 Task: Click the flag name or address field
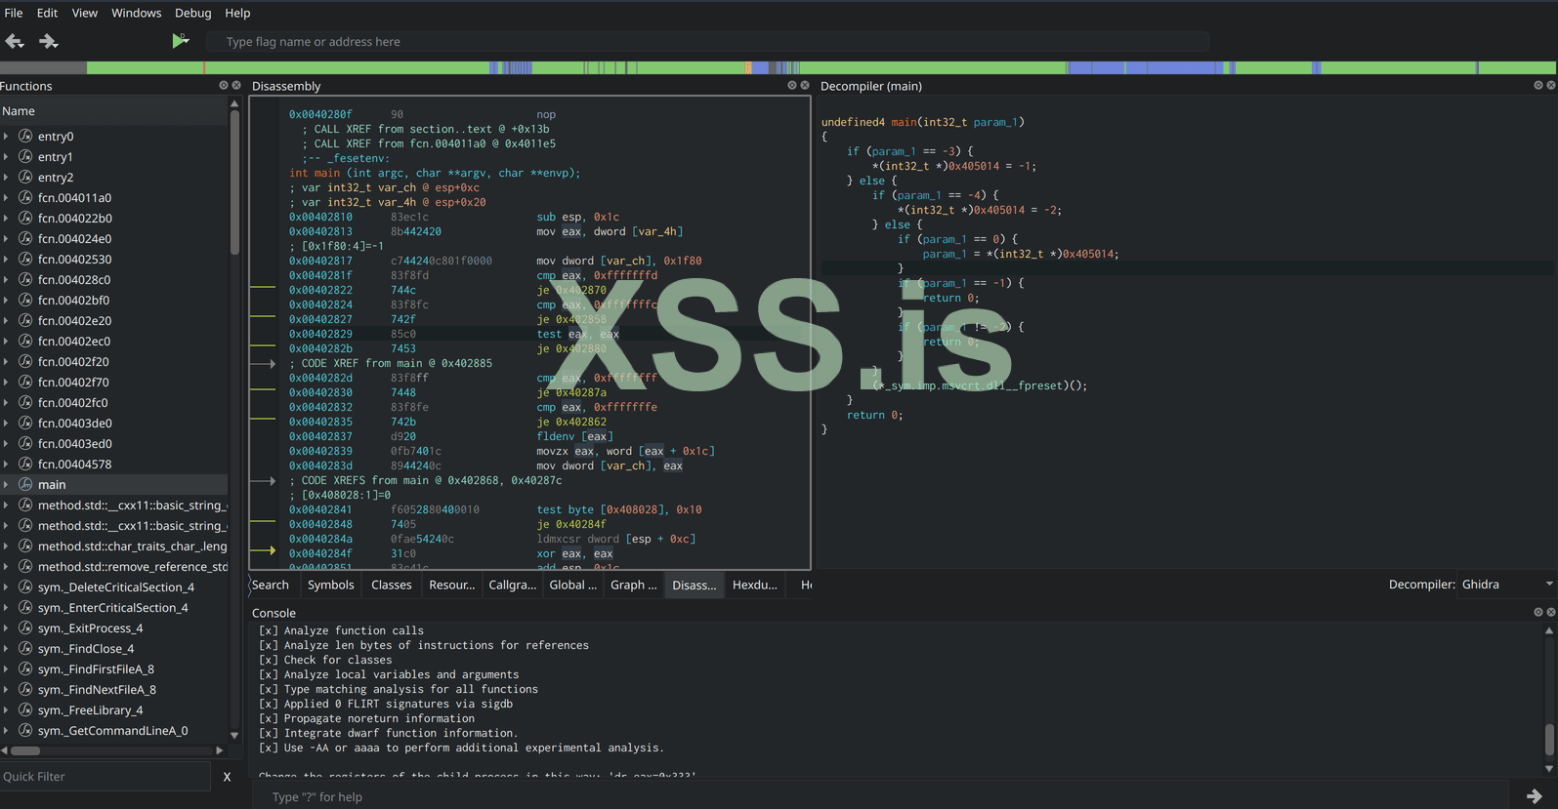point(707,42)
